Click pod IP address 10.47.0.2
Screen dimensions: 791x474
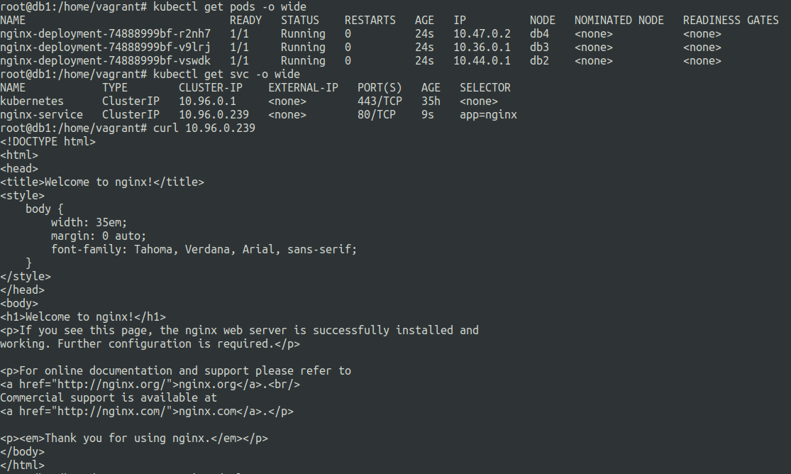point(482,34)
